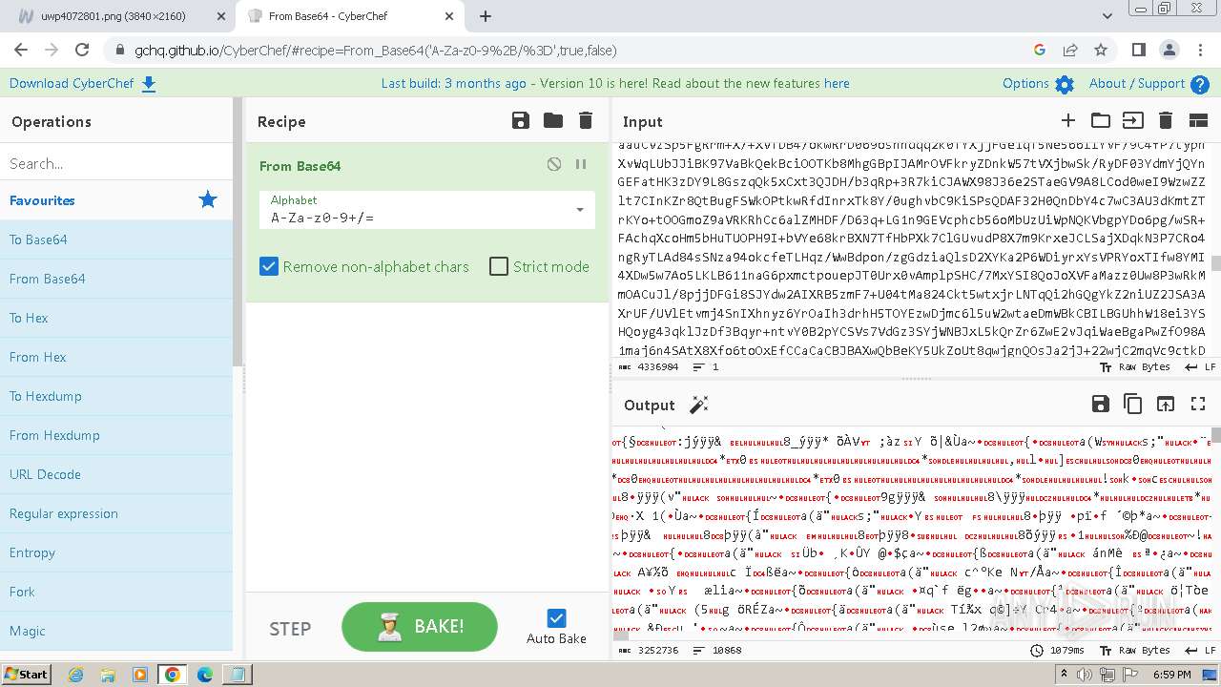Click the browser address bar URL
This screenshot has width=1221, height=687.
pyautogui.click(x=376, y=51)
